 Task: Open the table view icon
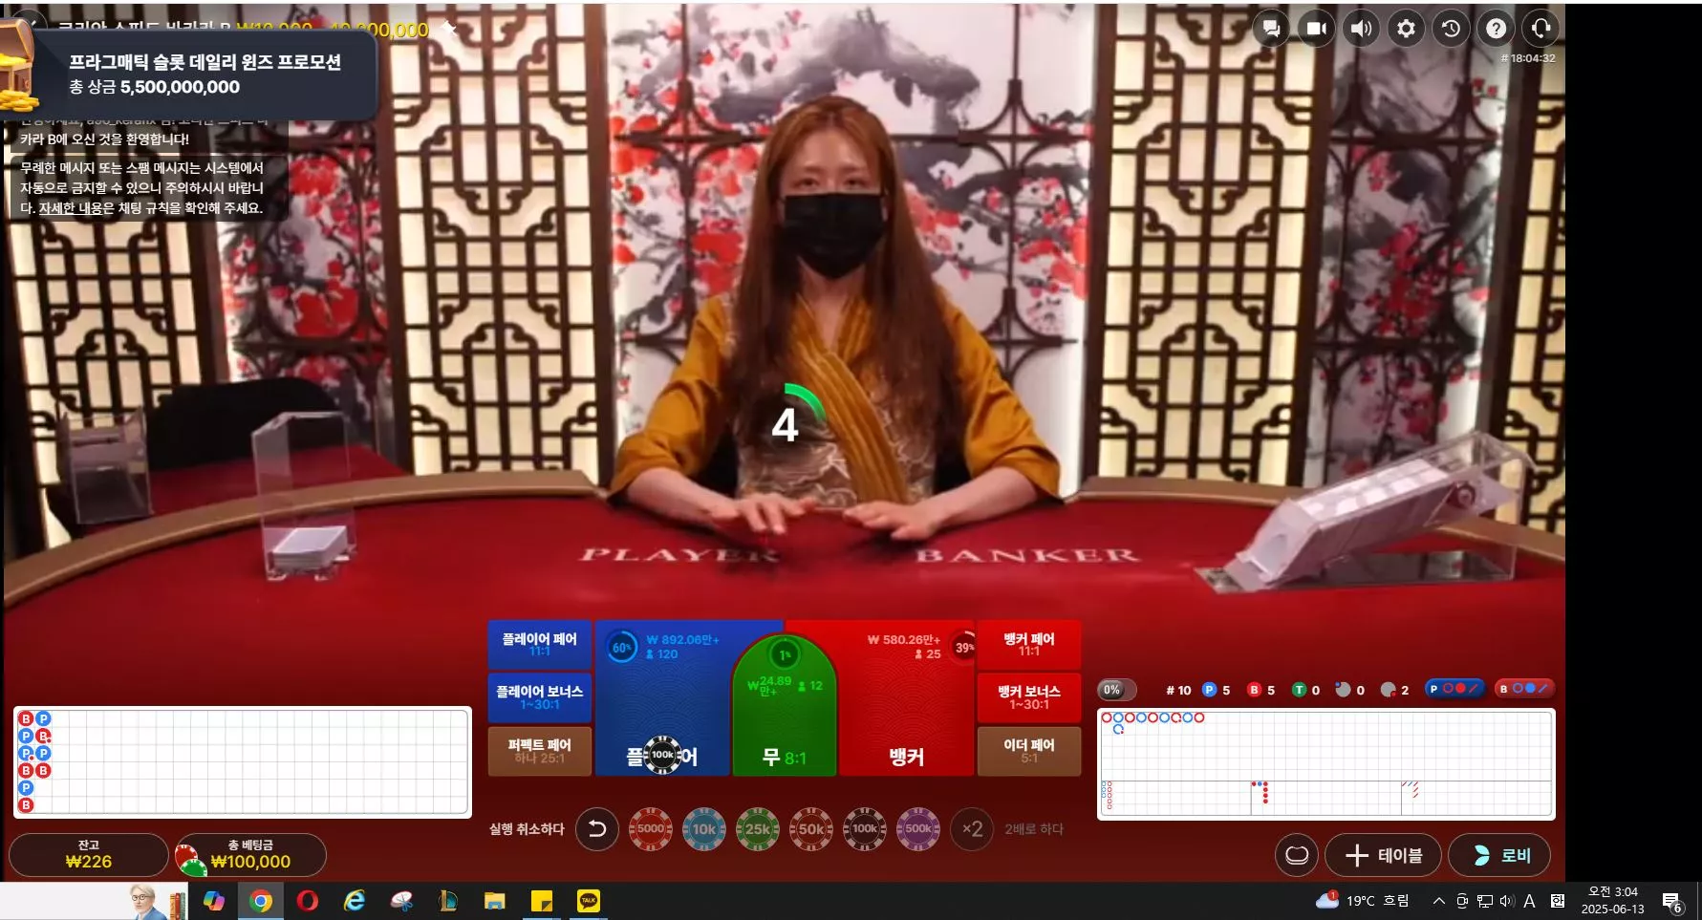click(x=1297, y=855)
